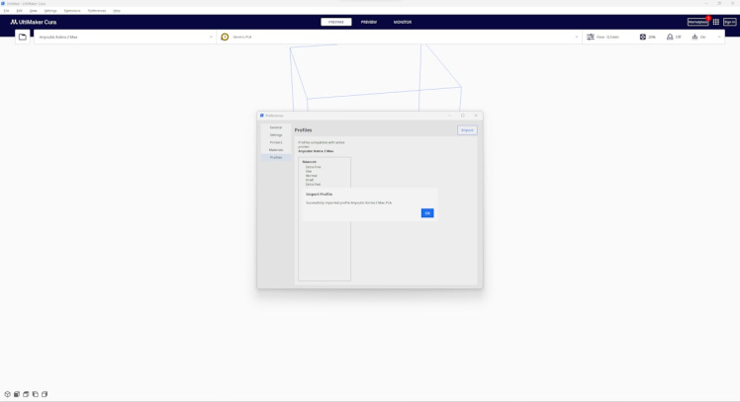The width and height of the screenshot is (740, 402).
Task: Click OK in Import Profile dialog
Action: tap(427, 213)
